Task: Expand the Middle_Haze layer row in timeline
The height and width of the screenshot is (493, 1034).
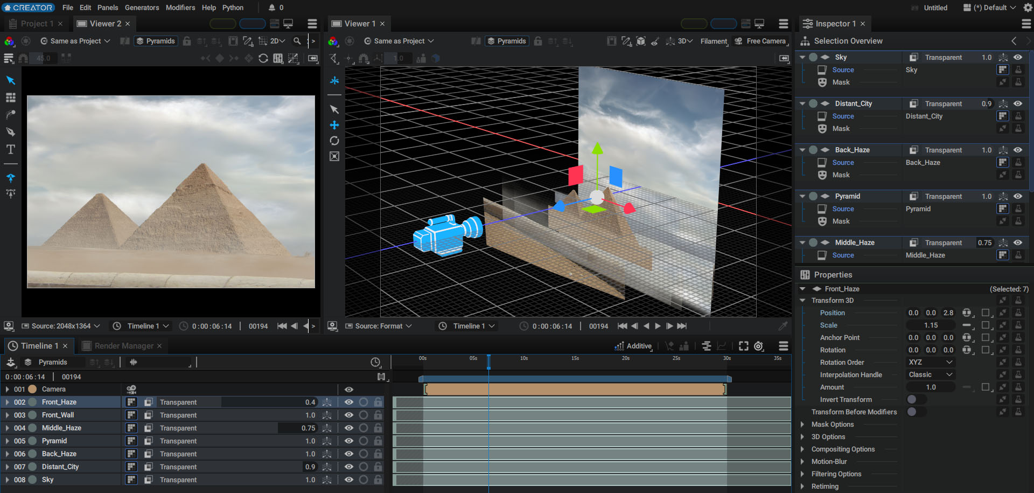Action: (7, 428)
